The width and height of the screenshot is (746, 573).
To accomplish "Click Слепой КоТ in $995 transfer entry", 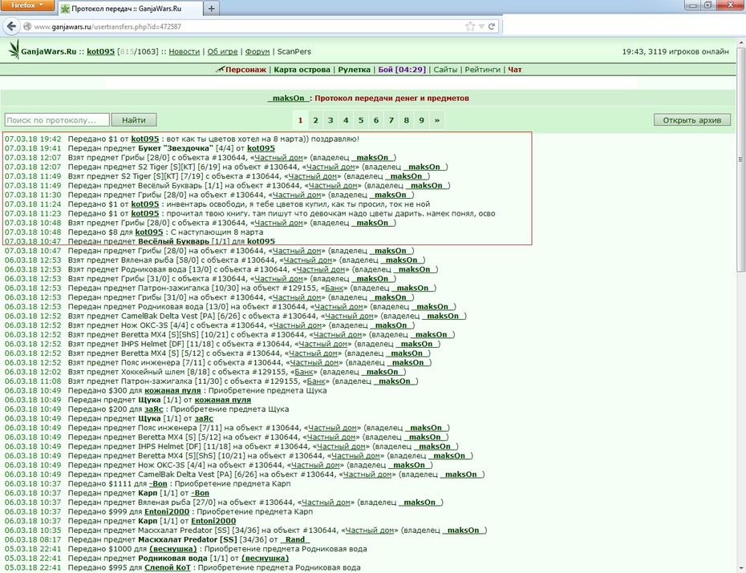I will coord(167,567).
